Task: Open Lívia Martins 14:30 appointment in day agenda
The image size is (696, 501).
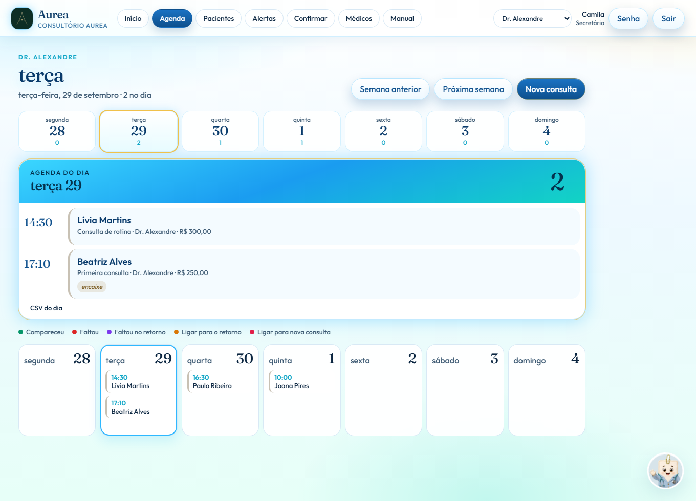Action: 324,226
